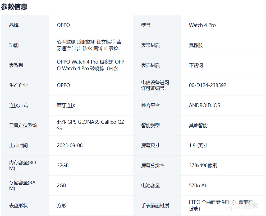Click the 手表镜面材质 label

click(155, 205)
